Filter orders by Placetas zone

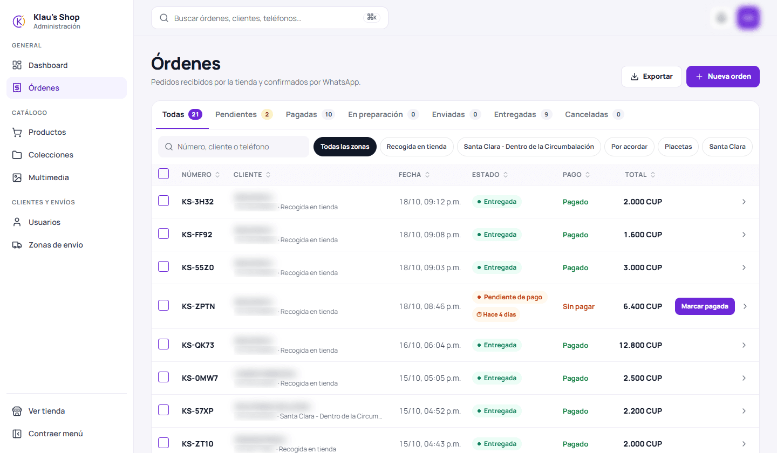678,147
